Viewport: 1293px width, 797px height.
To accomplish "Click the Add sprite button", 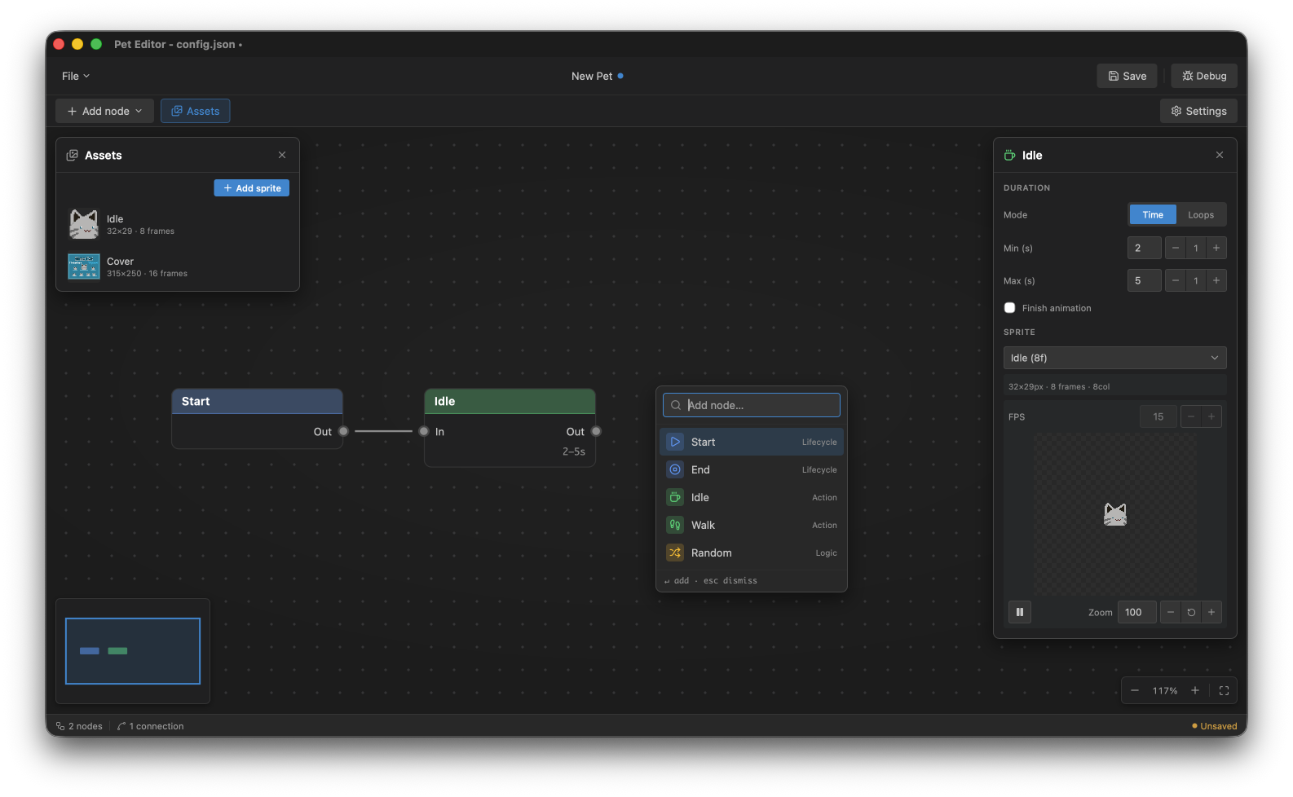I will coord(252,188).
